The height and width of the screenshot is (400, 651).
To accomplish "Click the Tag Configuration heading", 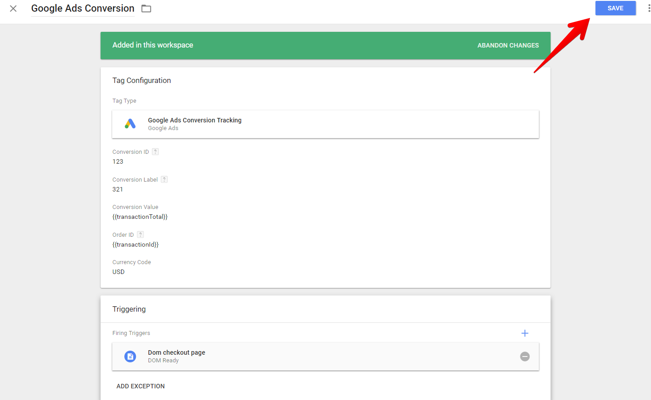I will [x=141, y=81].
